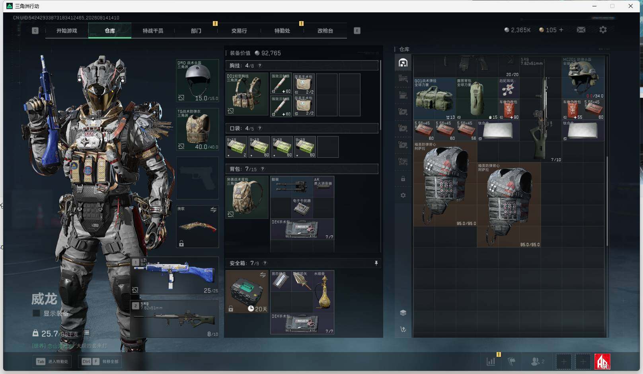Open the mail inbox envelope icon

pyautogui.click(x=581, y=30)
